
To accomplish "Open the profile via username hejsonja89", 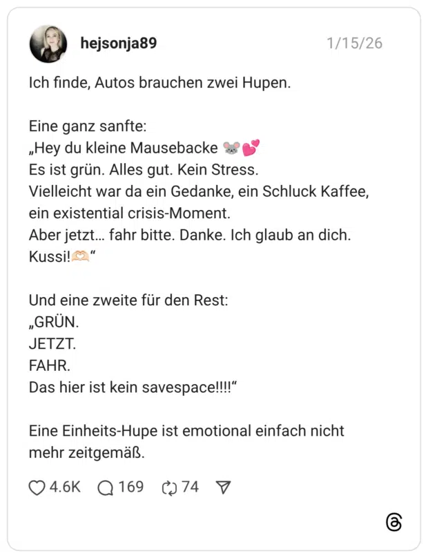I will 118,42.
